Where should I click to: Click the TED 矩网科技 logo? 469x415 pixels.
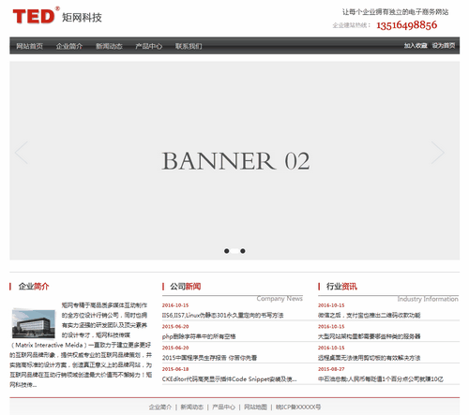click(57, 16)
